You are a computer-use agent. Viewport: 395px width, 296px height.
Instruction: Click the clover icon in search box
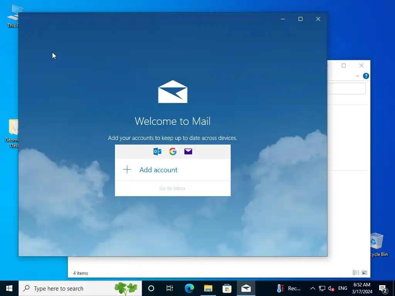click(x=126, y=289)
